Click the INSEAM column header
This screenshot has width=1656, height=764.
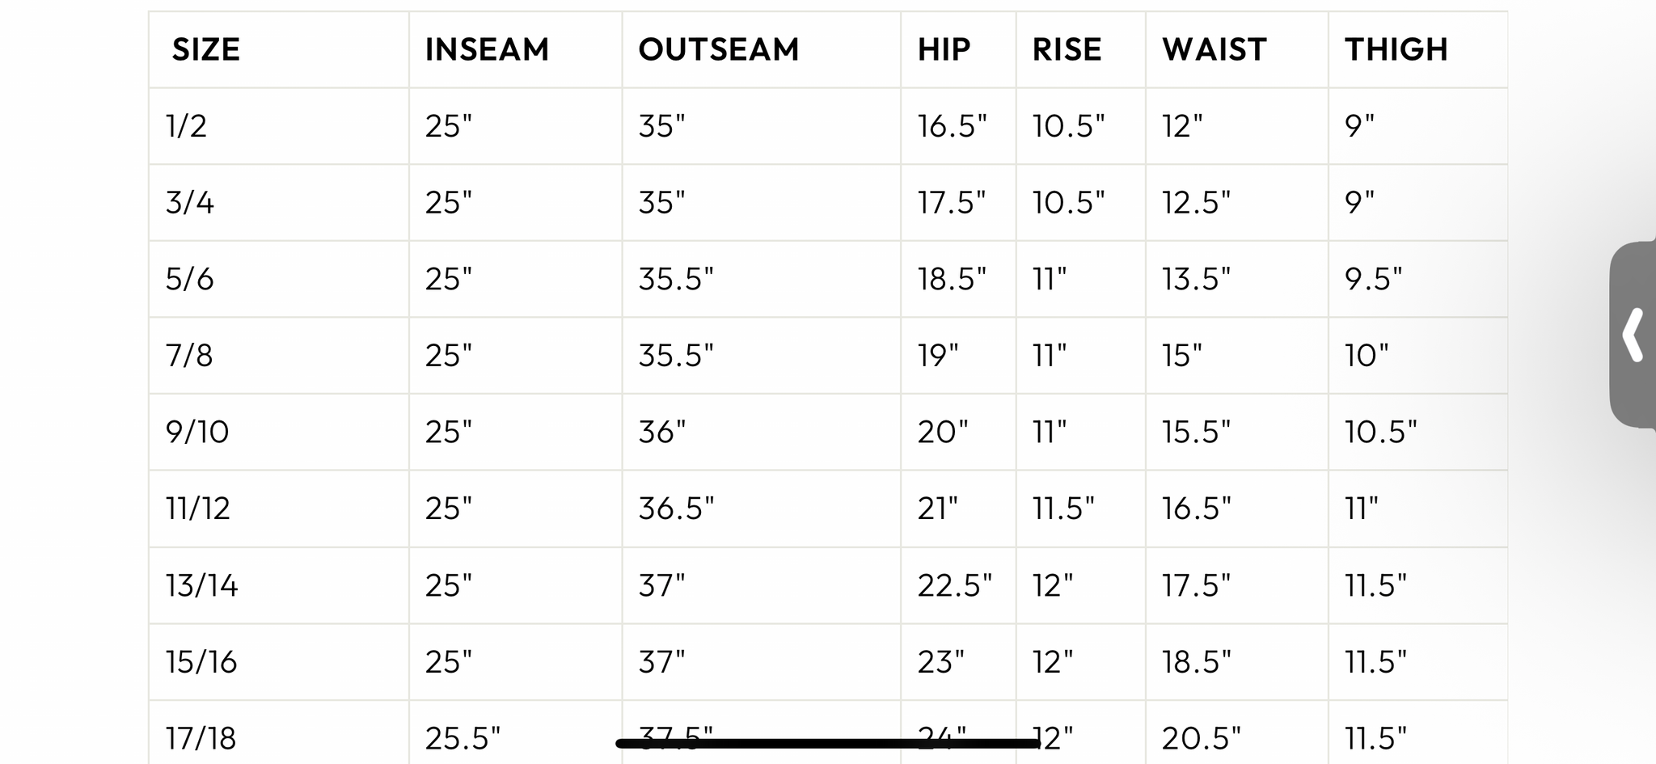point(487,50)
